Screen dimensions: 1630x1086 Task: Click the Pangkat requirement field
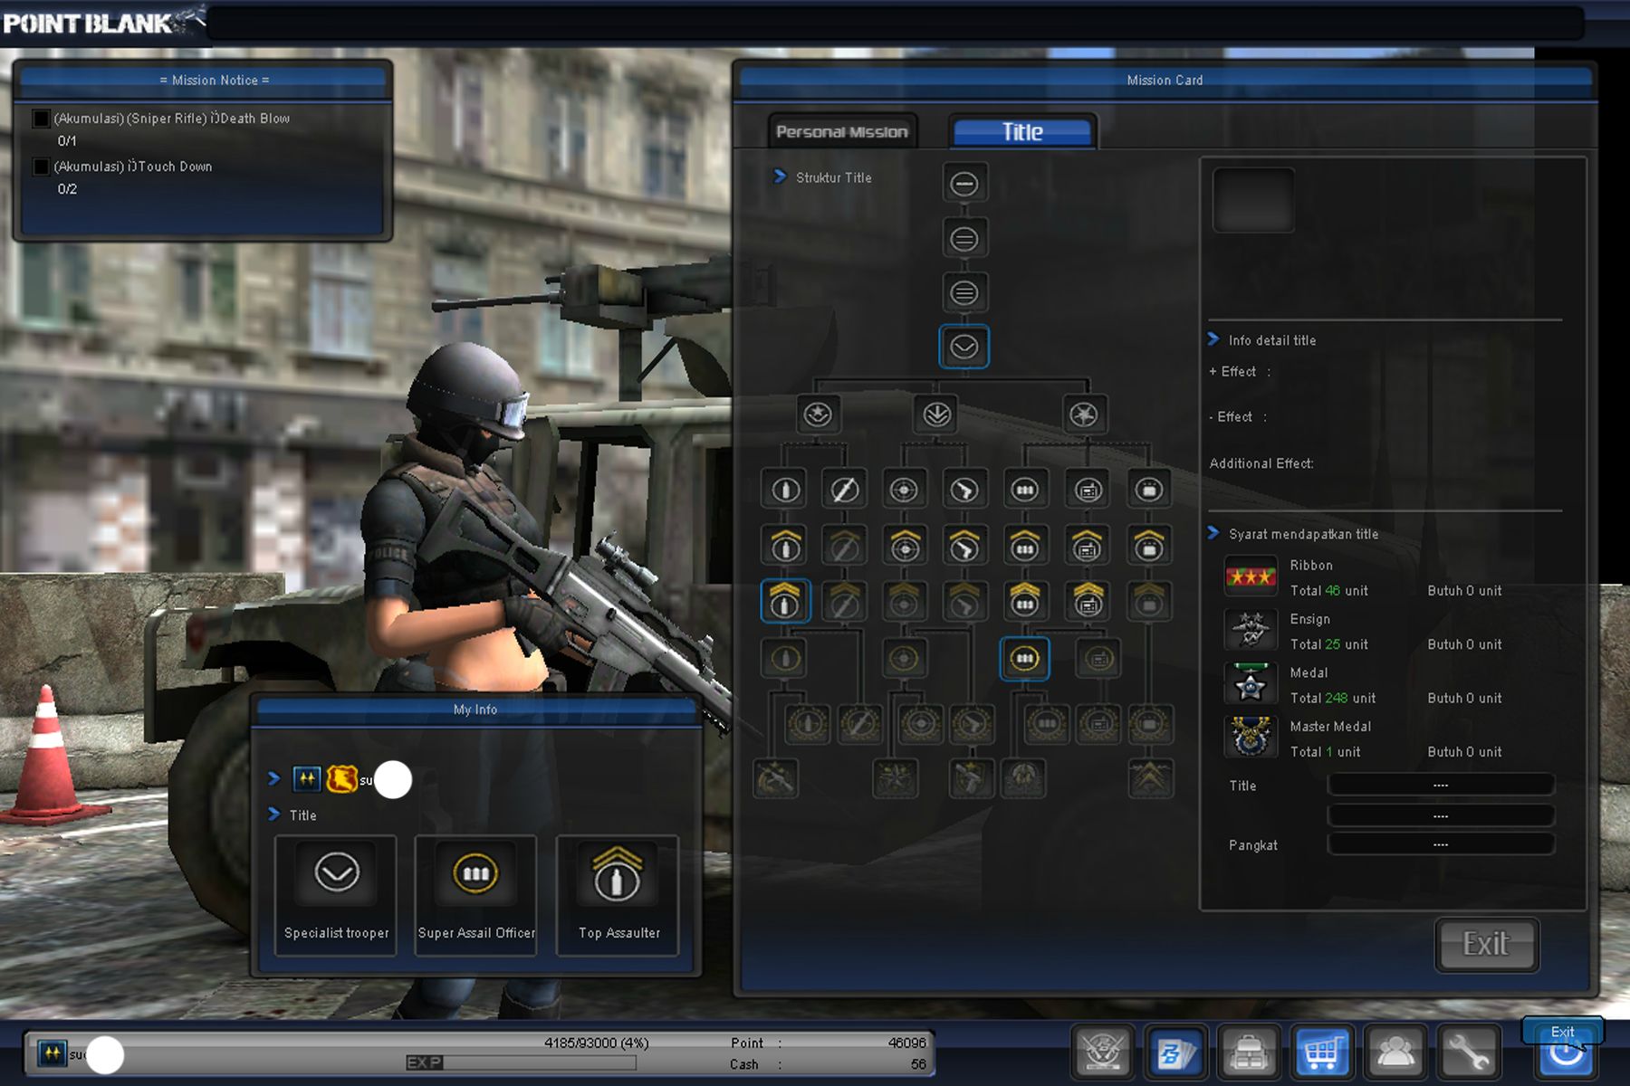pos(1441,845)
